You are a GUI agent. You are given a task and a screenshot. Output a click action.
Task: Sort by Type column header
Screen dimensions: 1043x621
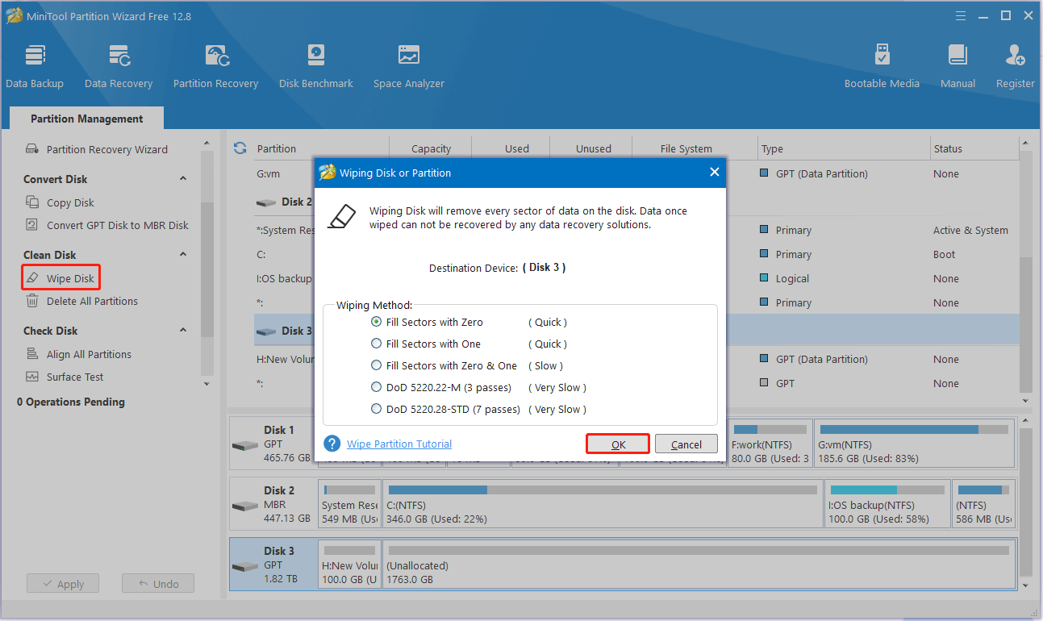[845, 148]
